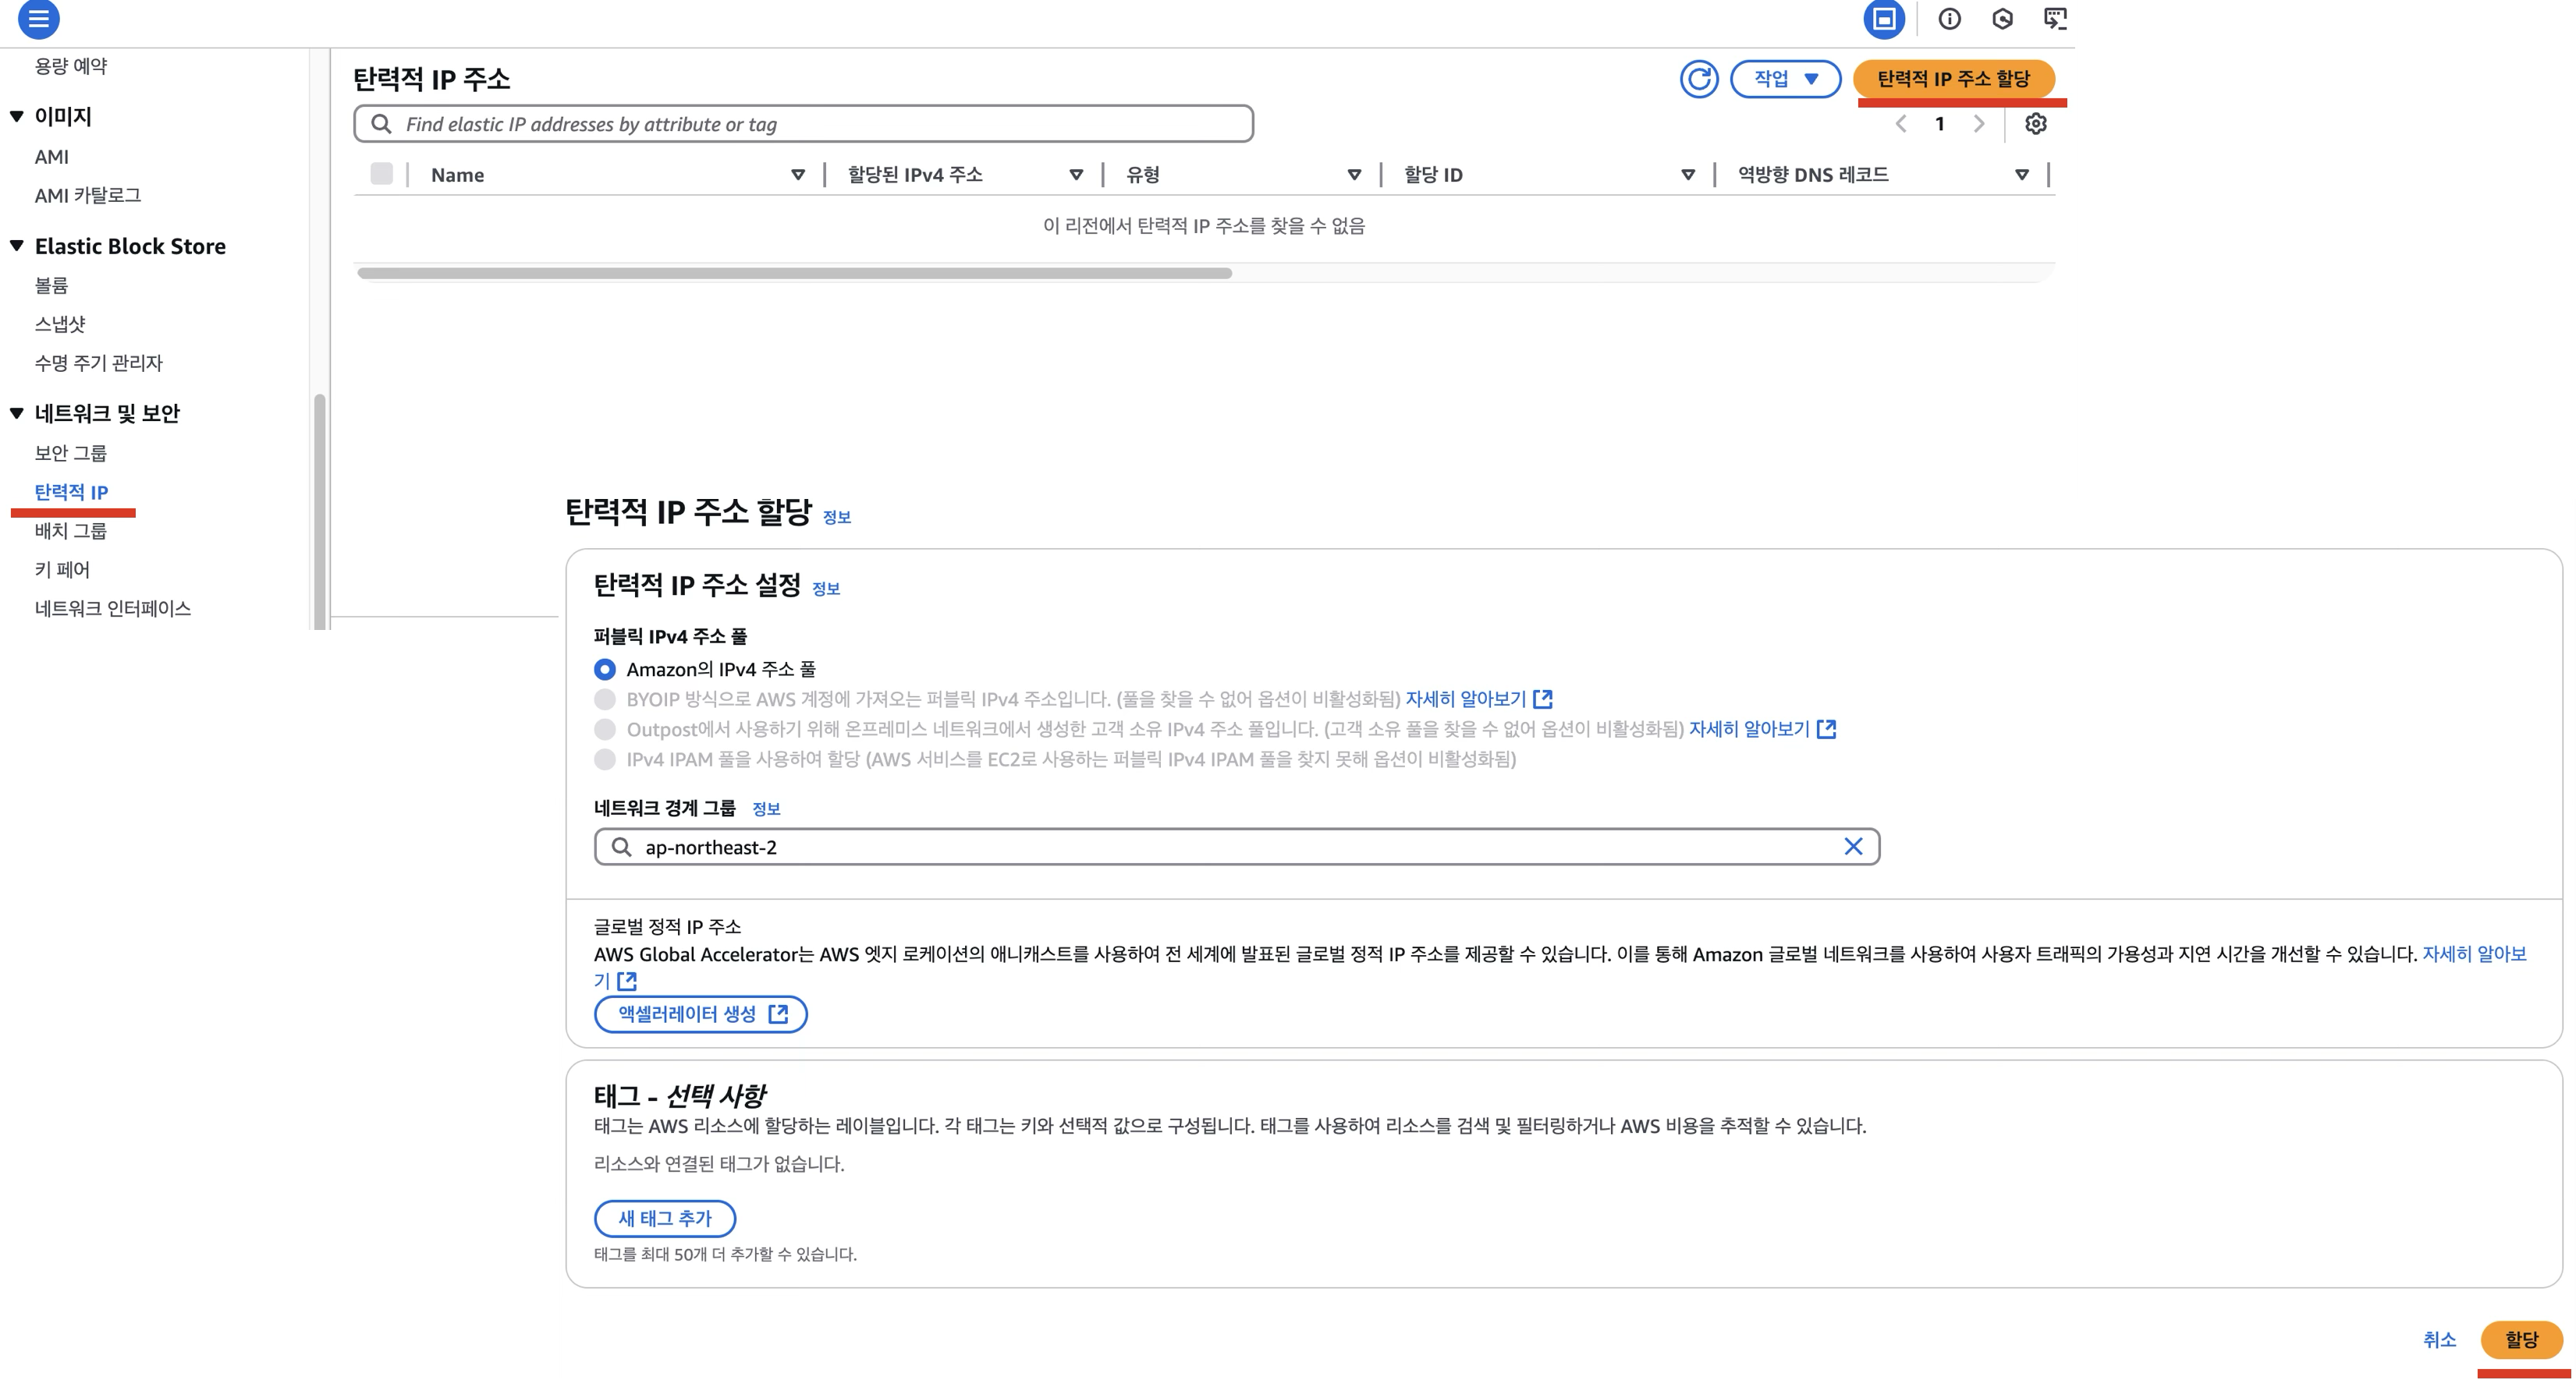2576x1380 pixels.
Task: Tick the select-all checkbox in table header
Action: [x=381, y=174]
